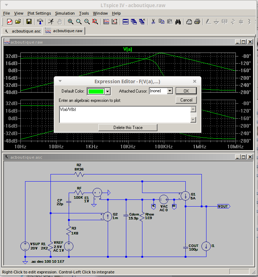Image resolution: width=258 pixels, height=277 pixels.
Task: Click the R2 8K36 resistor label
Action: [79, 167]
